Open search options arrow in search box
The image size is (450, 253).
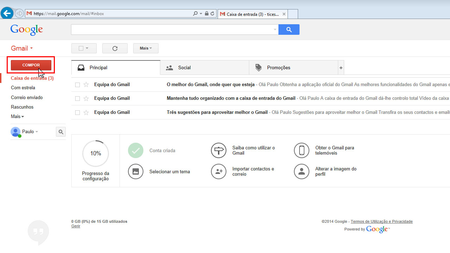point(275,30)
